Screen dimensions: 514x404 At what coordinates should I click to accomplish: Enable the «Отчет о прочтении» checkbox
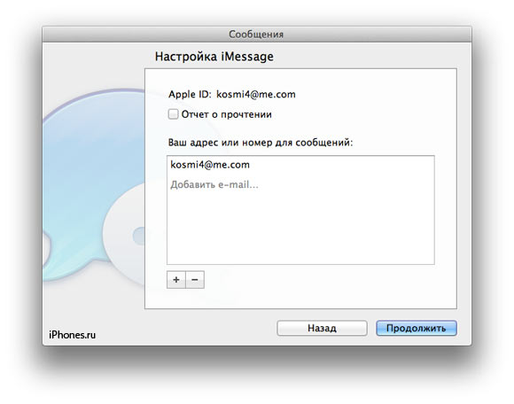173,114
